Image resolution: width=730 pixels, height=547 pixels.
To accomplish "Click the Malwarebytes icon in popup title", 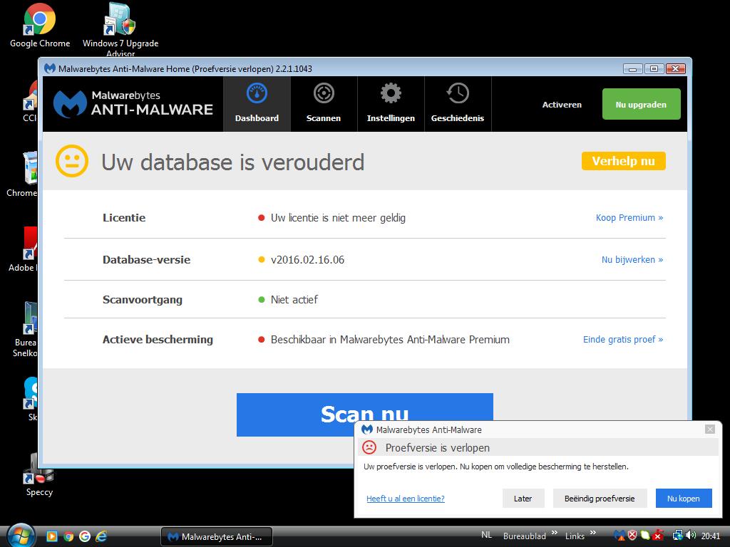I will pos(367,429).
